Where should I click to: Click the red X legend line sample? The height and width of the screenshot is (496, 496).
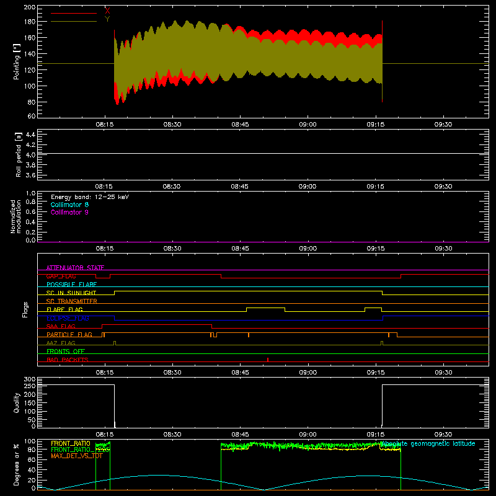pos(74,13)
